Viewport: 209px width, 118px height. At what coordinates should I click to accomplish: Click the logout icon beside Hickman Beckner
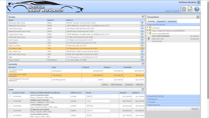point(199,2)
